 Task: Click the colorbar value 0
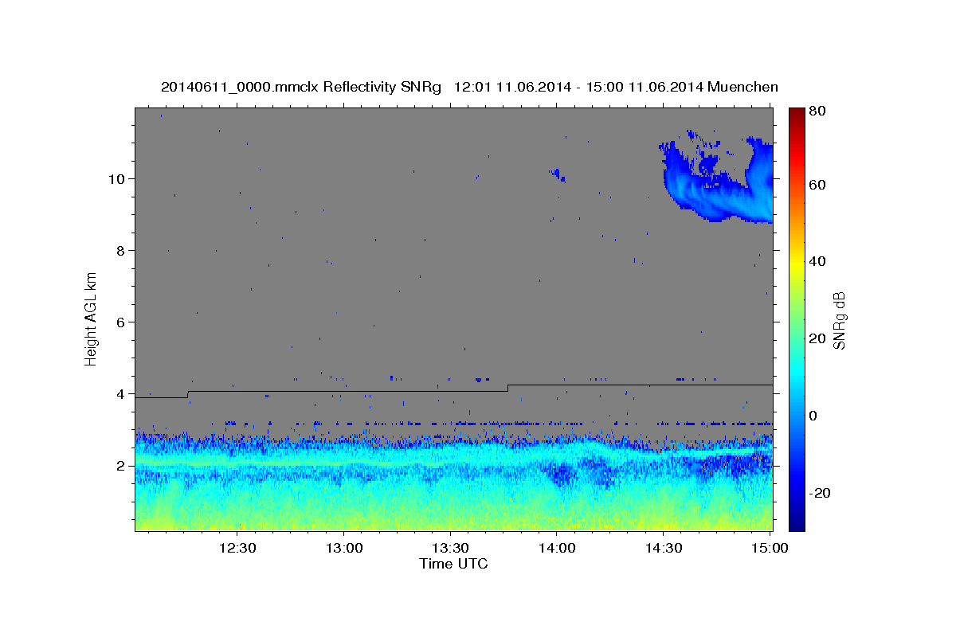(813, 416)
